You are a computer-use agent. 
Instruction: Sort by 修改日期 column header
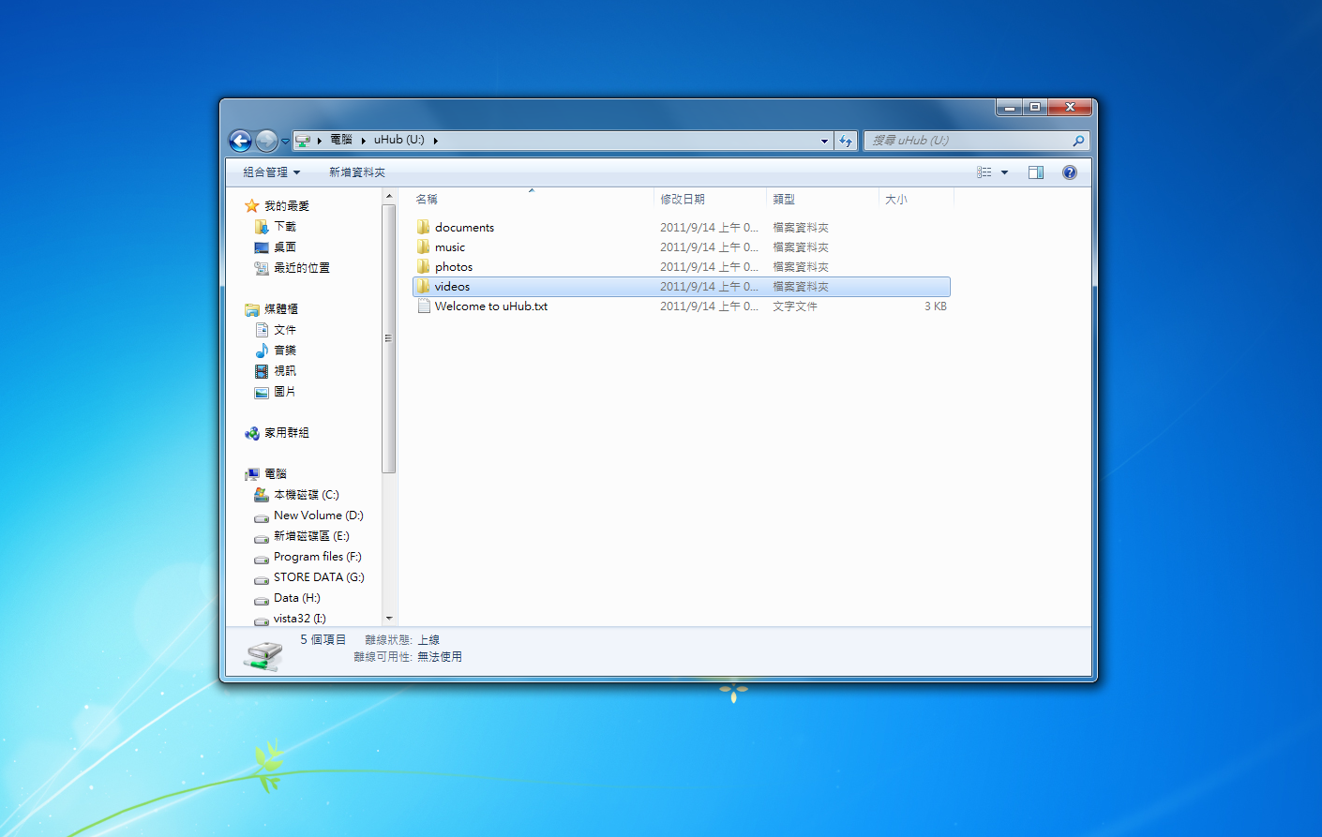coord(683,199)
